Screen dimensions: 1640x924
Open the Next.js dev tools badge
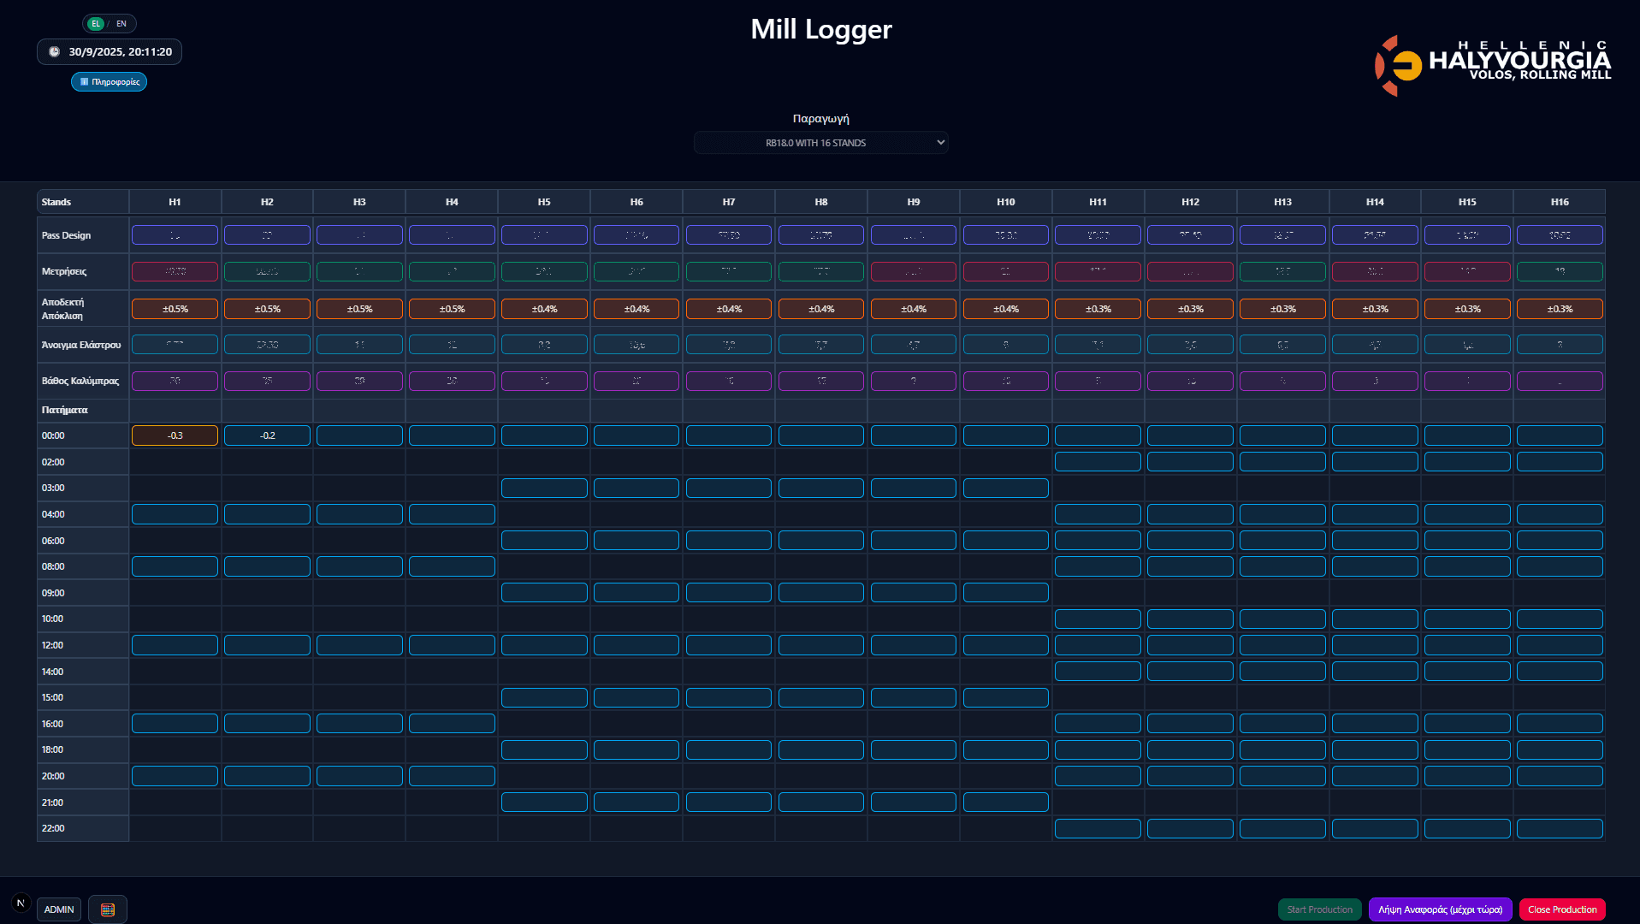(x=21, y=903)
